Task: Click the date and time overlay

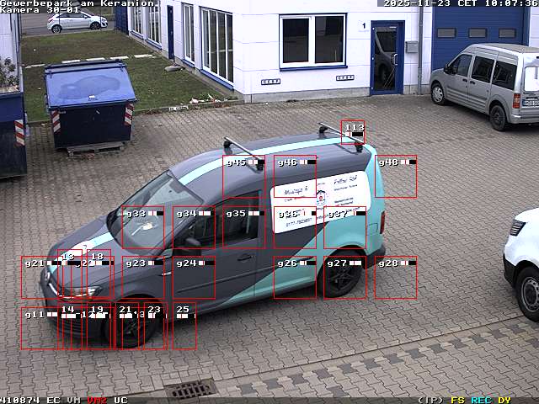Action: (461, 3)
